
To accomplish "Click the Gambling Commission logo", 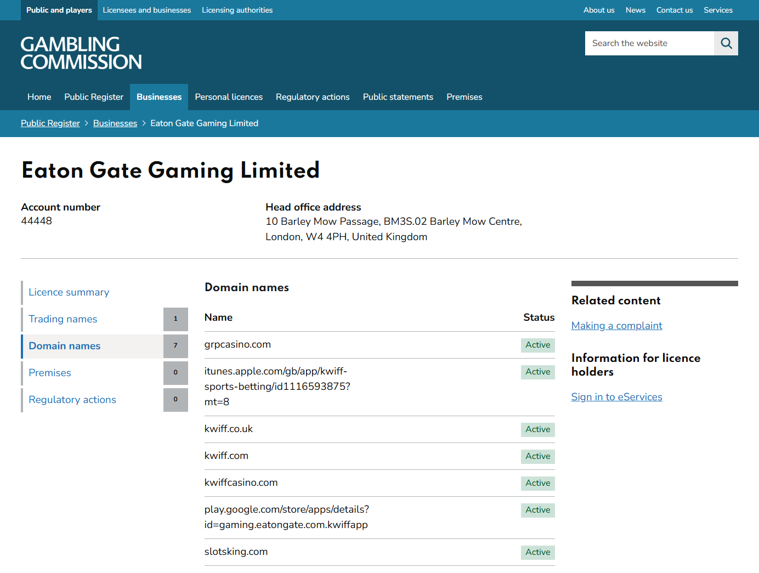I will point(81,53).
